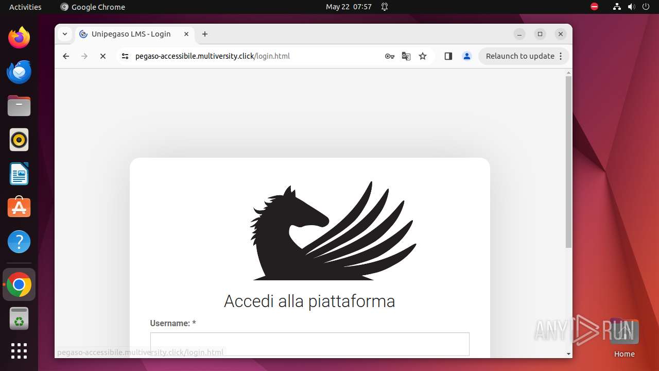
Task: Open the volume icon in top bar
Action: [x=632, y=7]
